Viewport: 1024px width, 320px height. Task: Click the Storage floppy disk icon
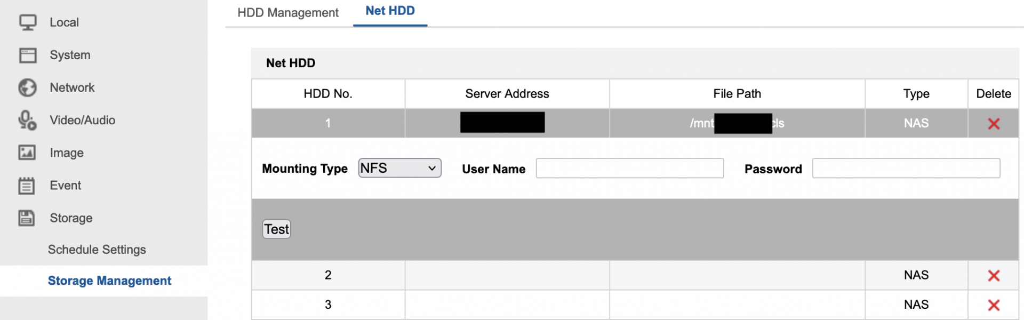pos(27,218)
